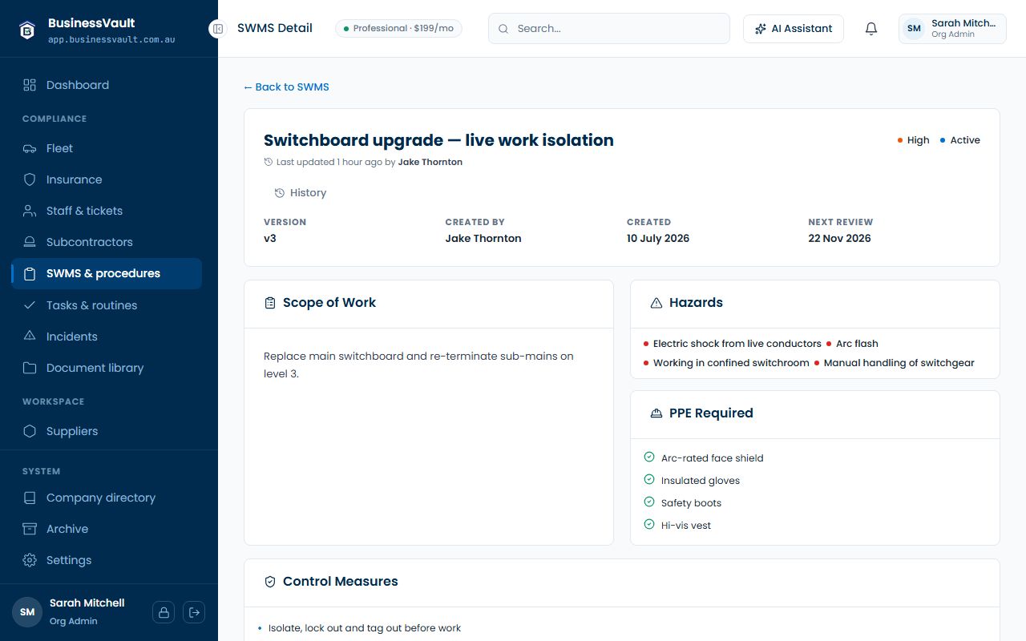This screenshot has height=641, width=1026.
Task: Click the Tasks & routines checkmark icon
Action: [x=30, y=305]
